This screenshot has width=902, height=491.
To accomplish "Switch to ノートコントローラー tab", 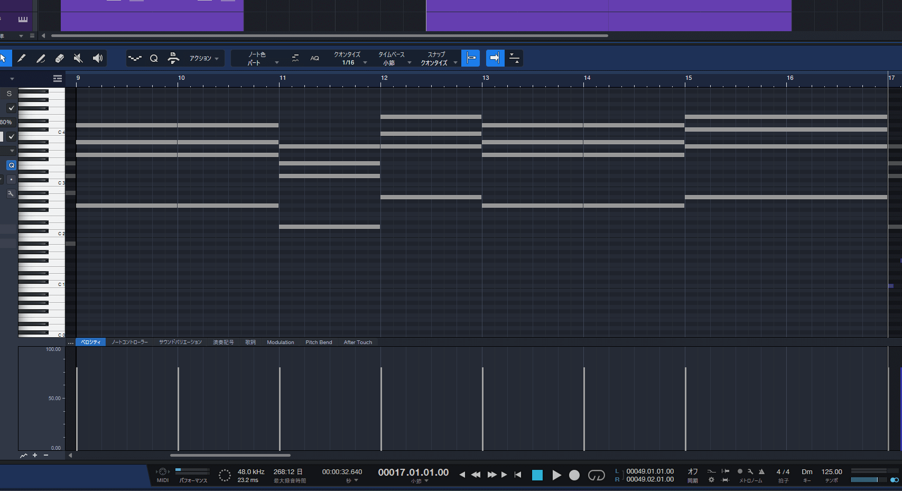I will point(129,342).
